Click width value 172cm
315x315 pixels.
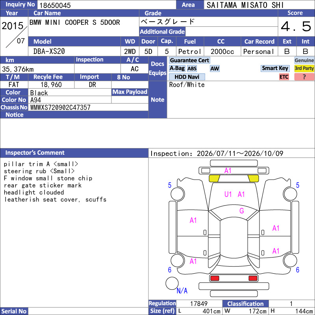(258, 311)
